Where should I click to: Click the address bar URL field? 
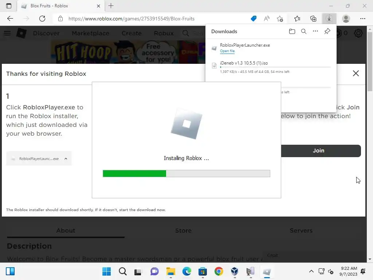click(131, 19)
